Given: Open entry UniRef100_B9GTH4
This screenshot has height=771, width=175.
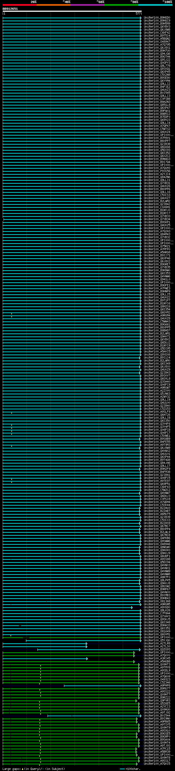Looking at the screenshot, I should point(157,57).
